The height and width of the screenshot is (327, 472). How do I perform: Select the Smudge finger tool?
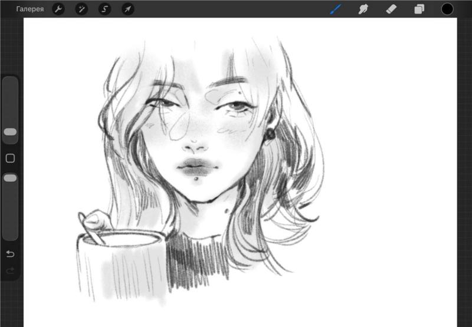click(363, 9)
